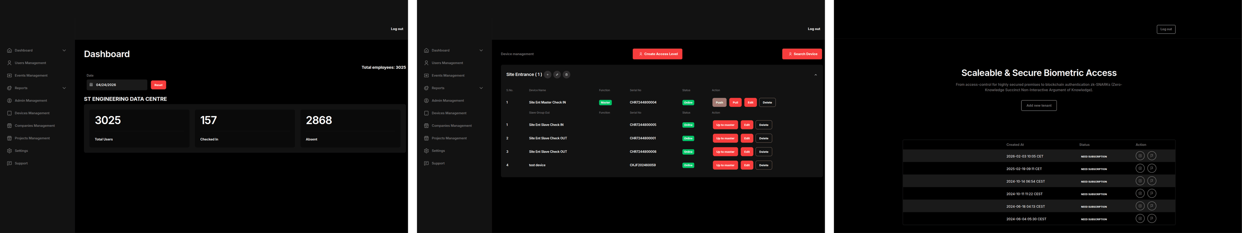The height and width of the screenshot is (233, 1242).
Task: Click the Create Access Level button
Action: coord(657,54)
